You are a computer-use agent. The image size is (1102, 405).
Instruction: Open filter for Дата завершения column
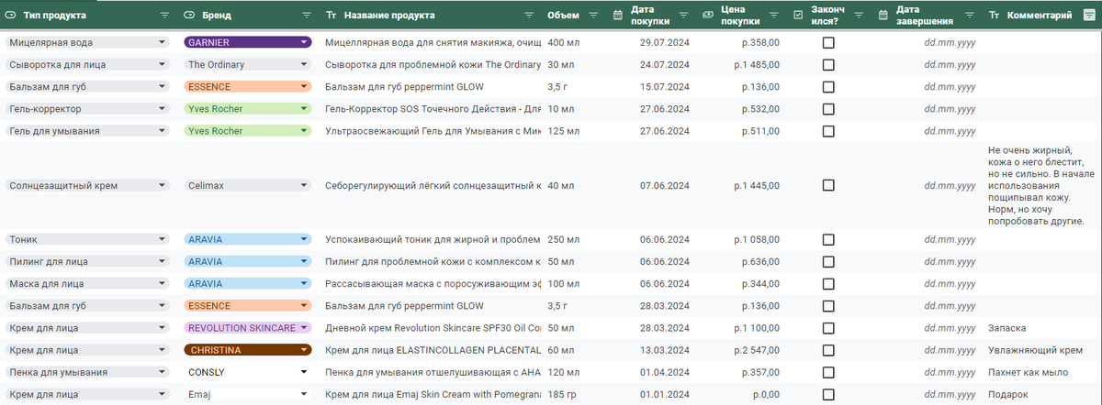[x=969, y=16]
